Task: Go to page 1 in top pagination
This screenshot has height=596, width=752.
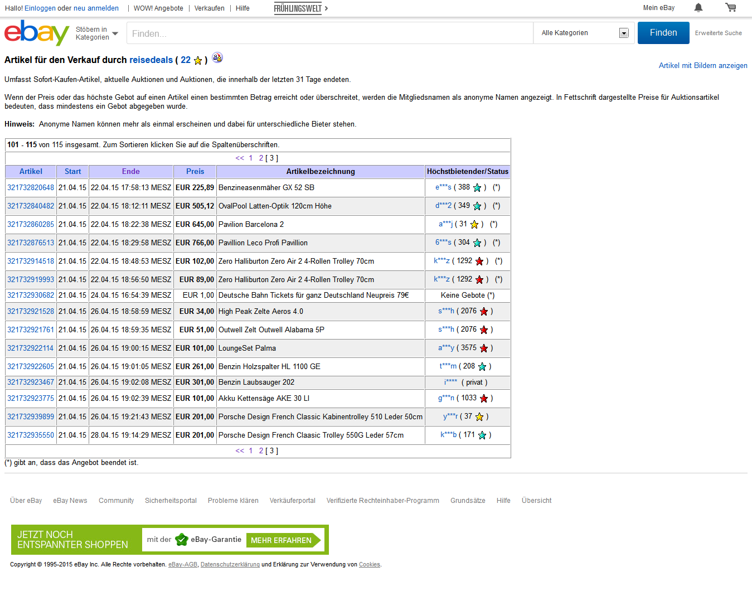Action: pyautogui.click(x=251, y=158)
